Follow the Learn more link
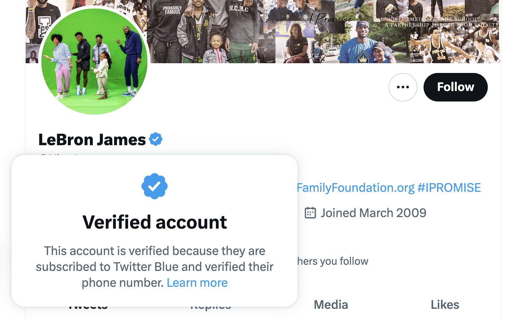 [x=197, y=283]
